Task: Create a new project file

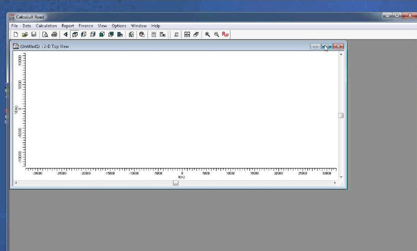Action: click(x=15, y=34)
